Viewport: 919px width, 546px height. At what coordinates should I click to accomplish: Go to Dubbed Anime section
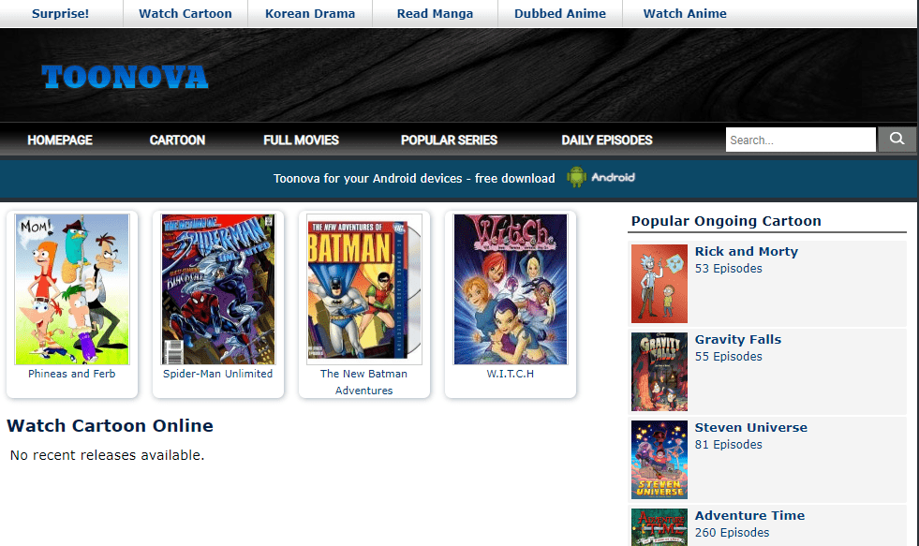[559, 13]
